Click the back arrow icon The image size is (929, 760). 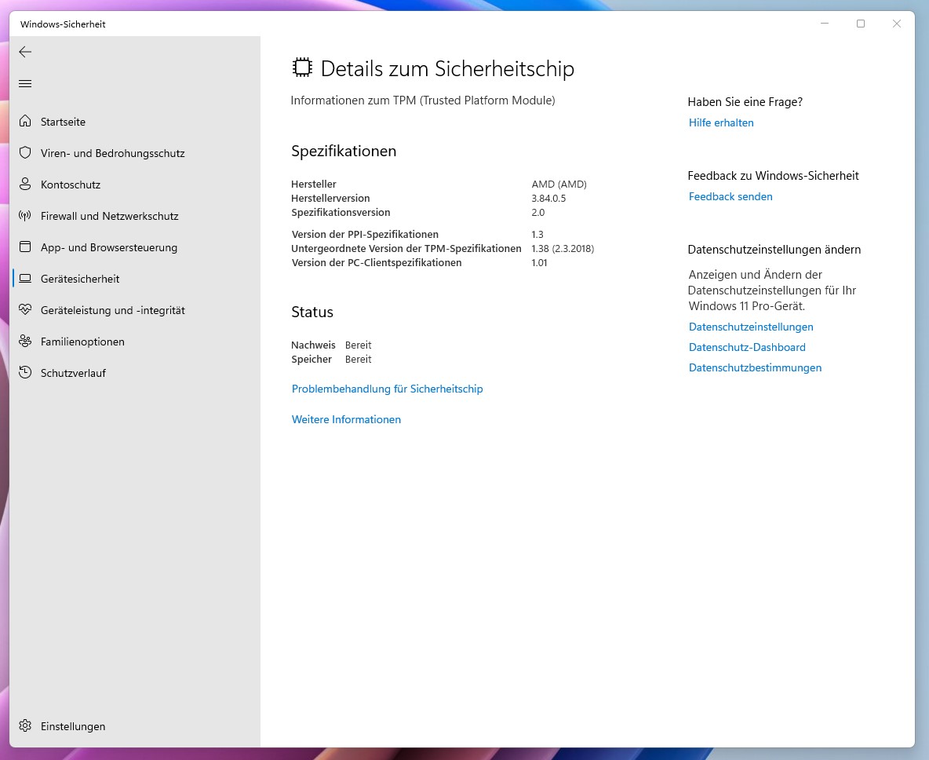(x=25, y=52)
